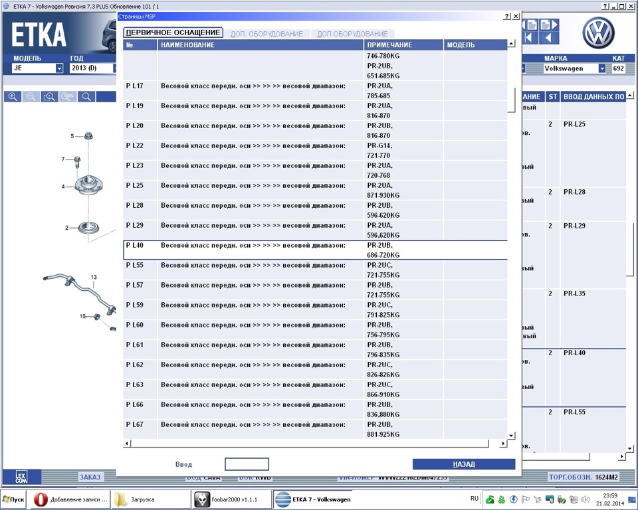
Task: Select highlighted row P L40
Action: (315, 250)
